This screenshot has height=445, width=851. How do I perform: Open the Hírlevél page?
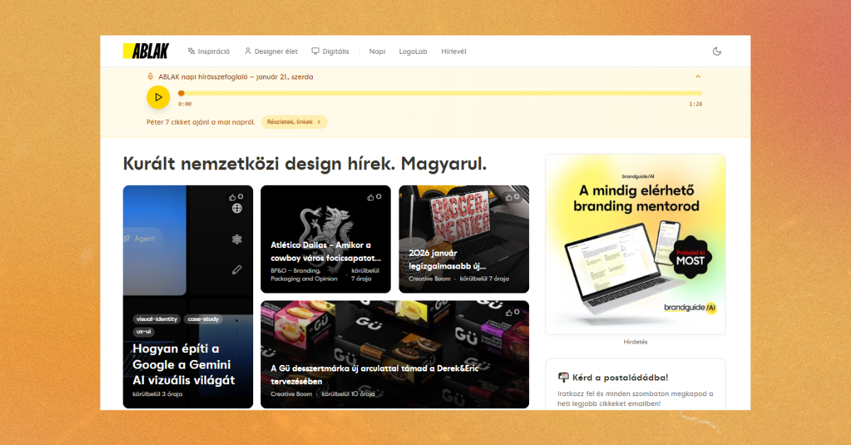pyautogui.click(x=454, y=51)
